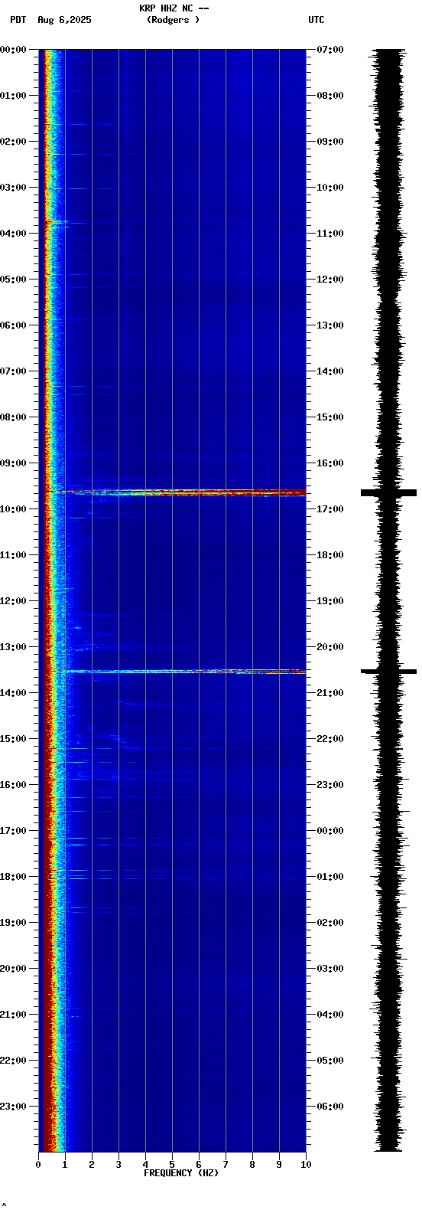Click the 'FREQUENCY (HZ)' axis label
The image size is (422, 1213).
(181, 1173)
